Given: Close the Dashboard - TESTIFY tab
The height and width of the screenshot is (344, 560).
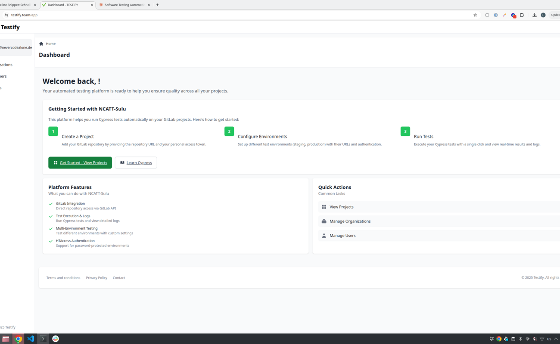Looking at the screenshot, I should click(92, 5).
